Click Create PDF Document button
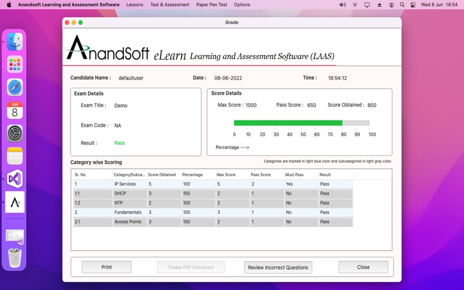Screen dimensions: 464x290 pos(190,267)
